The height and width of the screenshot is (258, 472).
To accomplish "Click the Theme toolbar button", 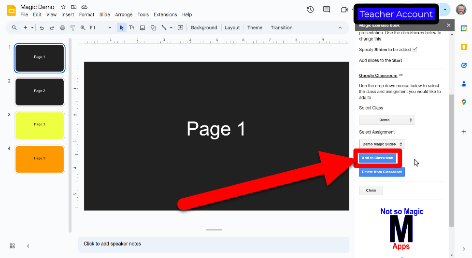I will tap(255, 27).
